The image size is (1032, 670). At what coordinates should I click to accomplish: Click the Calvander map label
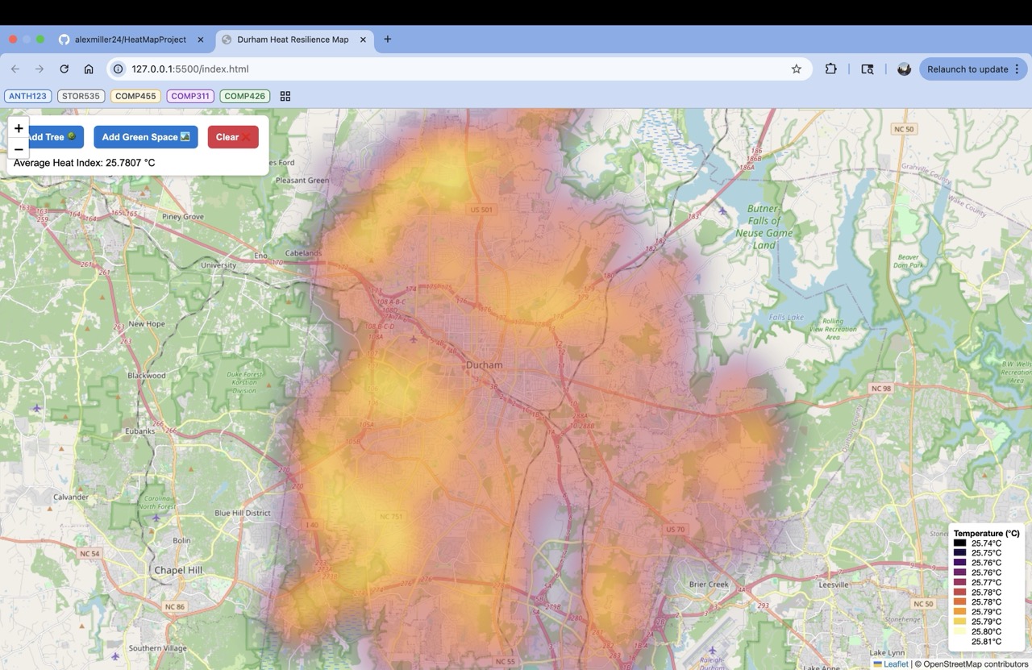pyautogui.click(x=71, y=497)
